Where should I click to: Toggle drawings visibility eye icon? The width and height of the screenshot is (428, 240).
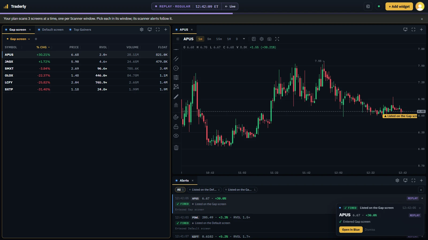(x=176, y=136)
